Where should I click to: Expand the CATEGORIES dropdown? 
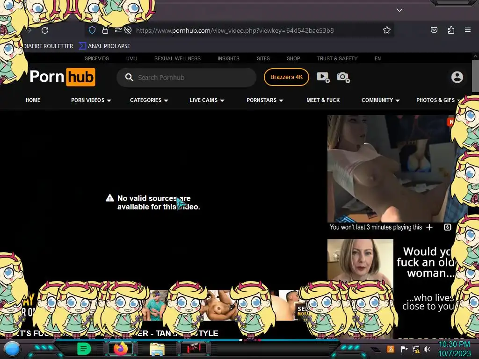[149, 100]
